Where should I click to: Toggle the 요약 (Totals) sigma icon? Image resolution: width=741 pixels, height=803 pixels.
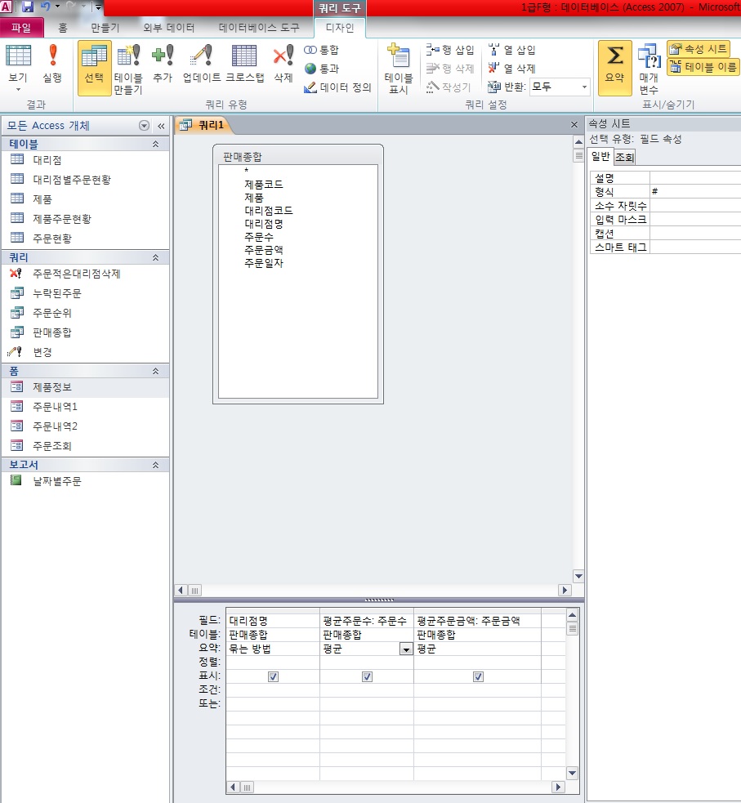[x=614, y=64]
